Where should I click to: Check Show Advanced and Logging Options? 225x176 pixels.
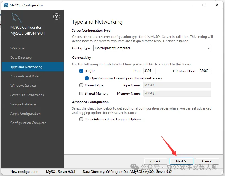pos(81,119)
